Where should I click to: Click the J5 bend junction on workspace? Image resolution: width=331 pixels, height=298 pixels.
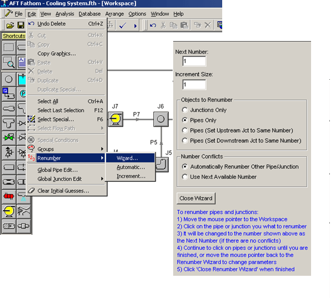pyautogui.click(x=162, y=165)
